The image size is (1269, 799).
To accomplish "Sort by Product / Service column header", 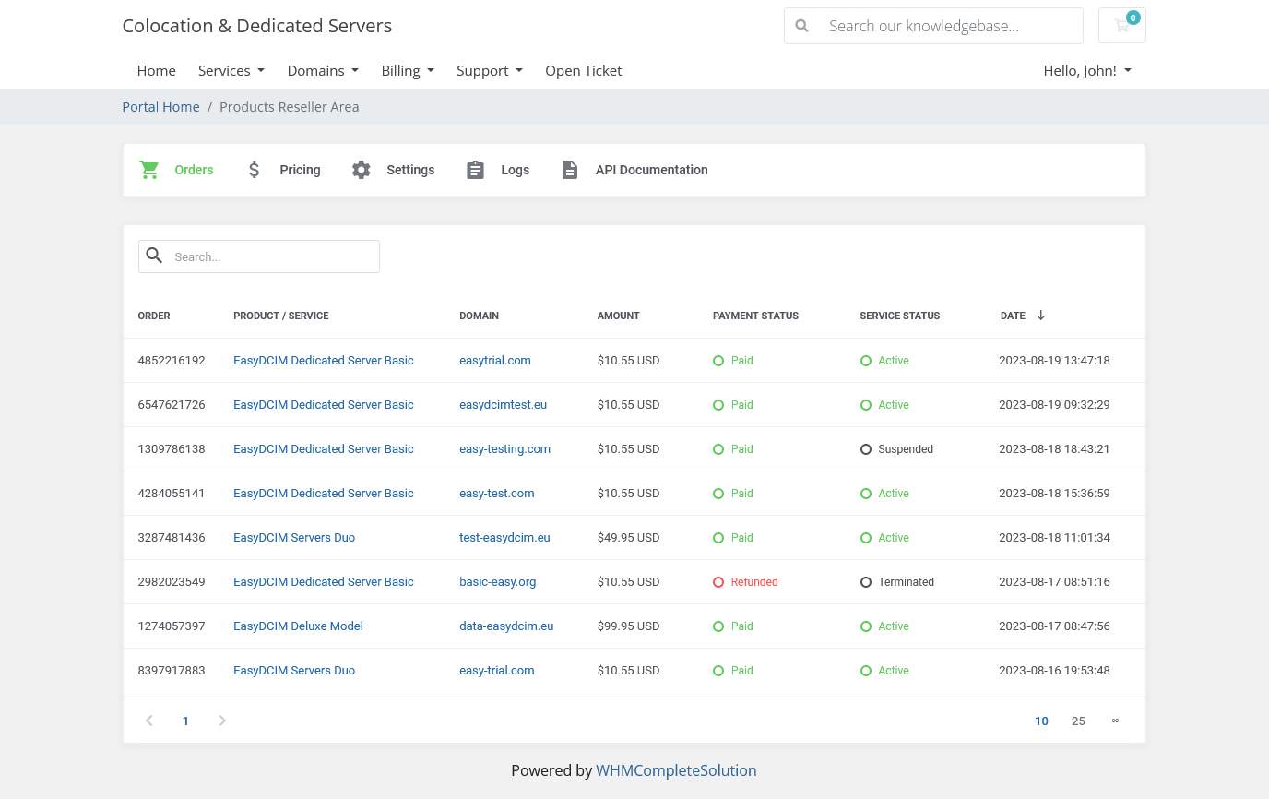I will point(281,316).
